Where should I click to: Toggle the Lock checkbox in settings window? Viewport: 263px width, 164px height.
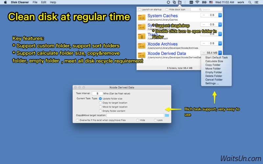pos(155,120)
